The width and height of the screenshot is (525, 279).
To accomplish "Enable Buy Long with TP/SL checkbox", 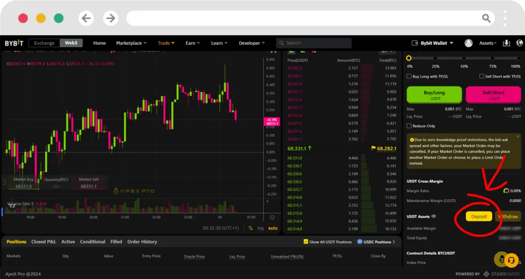I will 409,76.
